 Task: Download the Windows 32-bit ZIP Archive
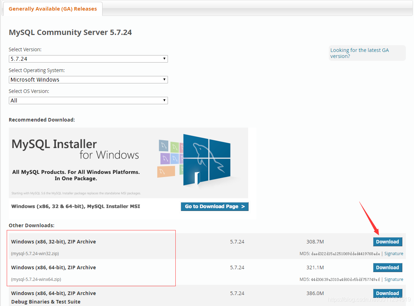coord(387,242)
